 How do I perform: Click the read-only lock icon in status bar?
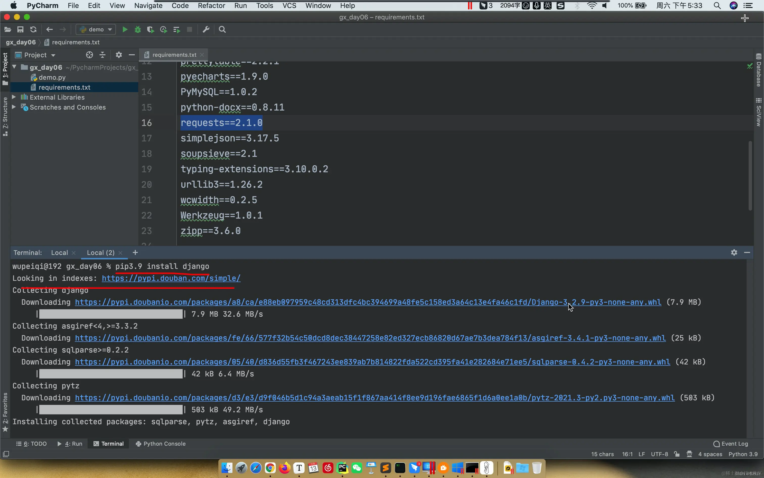point(677,454)
